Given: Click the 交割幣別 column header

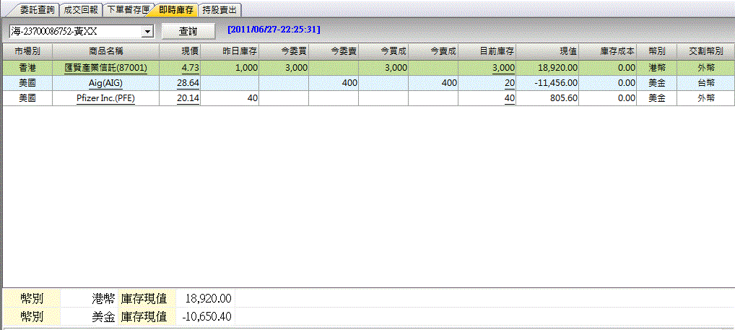Looking at the screenshot, I should coord(705,52).
